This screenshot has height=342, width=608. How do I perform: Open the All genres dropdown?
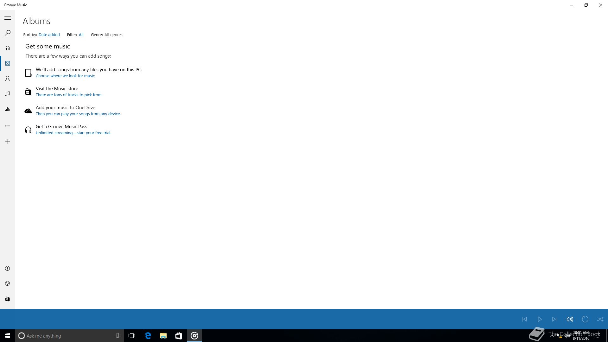113,35
